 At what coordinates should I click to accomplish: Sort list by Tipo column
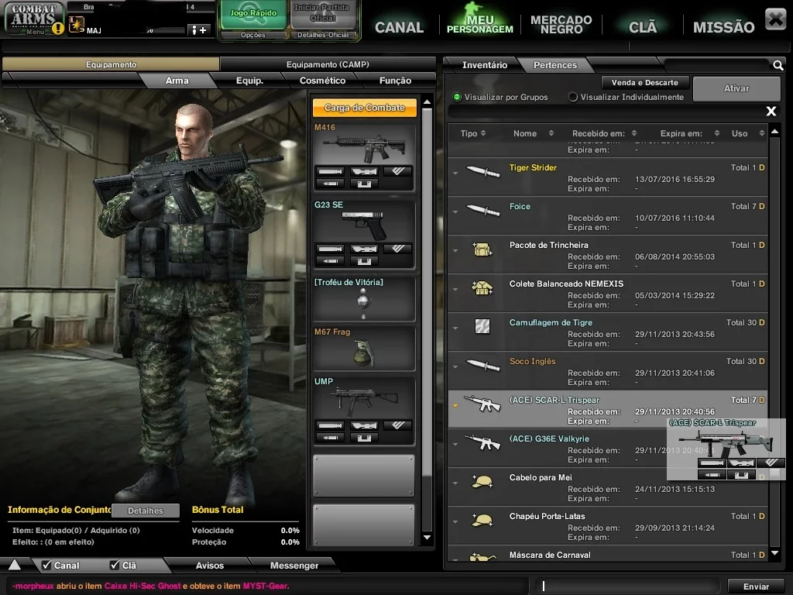(x=473, y=133)
